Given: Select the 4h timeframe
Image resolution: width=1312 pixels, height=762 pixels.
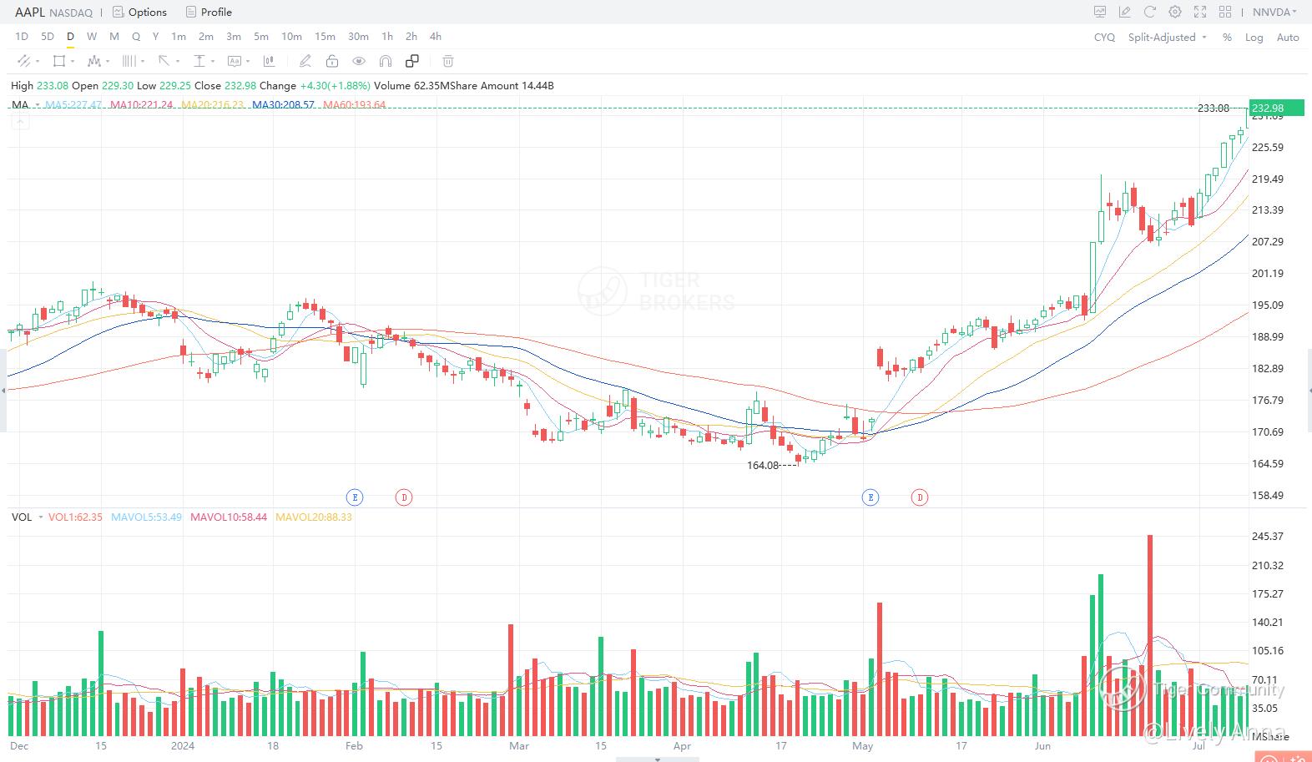Looking at the screenshot, I should click(x=436, y=36).
